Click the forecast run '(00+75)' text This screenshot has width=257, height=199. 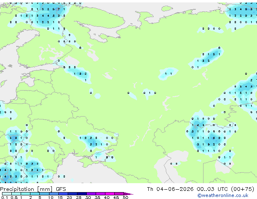coord(242,189)
